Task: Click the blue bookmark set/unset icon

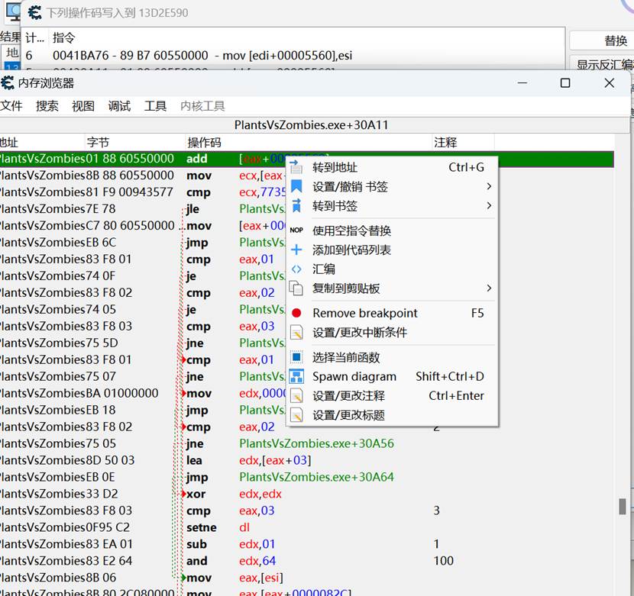Action: pyautogui.click(x=296, y=186)
